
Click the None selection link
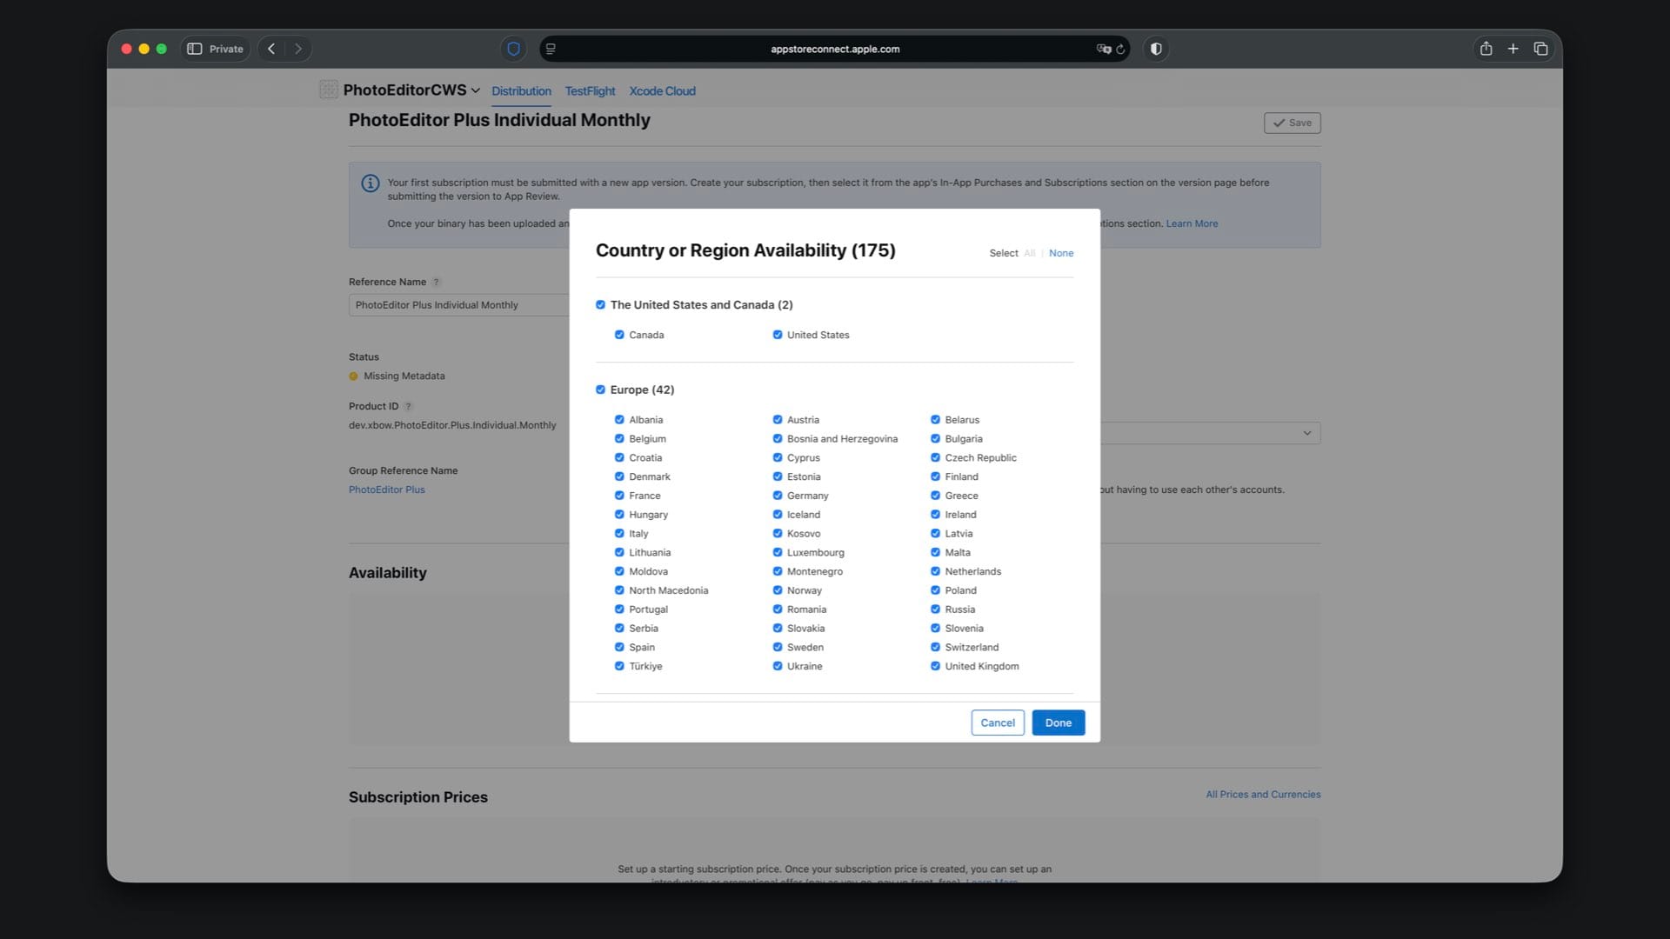(1060, 253)
